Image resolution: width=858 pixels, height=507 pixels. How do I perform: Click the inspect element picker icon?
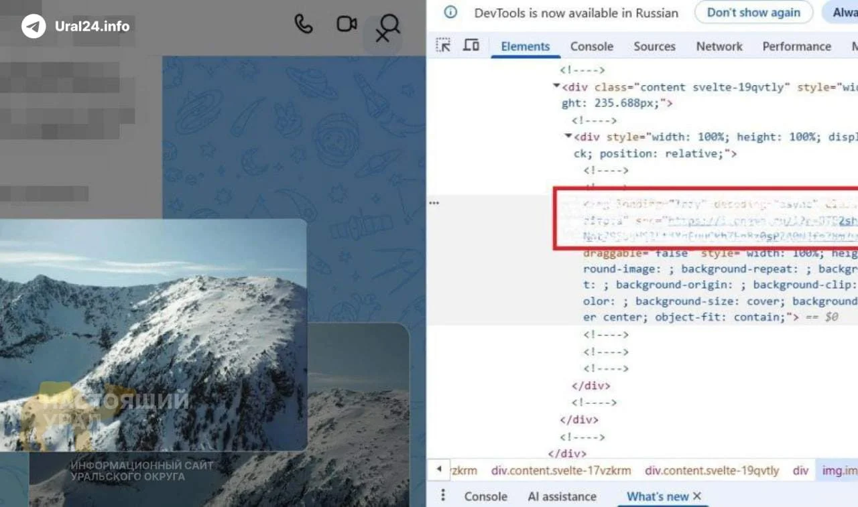(443, 46)
